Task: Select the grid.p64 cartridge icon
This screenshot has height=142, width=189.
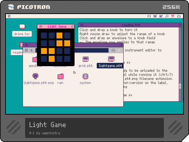Action: click(x=86, y=59)
